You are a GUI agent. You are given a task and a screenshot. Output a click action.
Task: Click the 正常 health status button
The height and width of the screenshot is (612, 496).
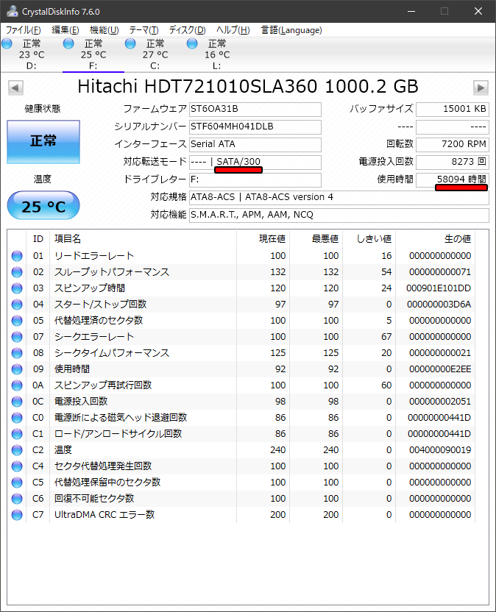(43, 142)
